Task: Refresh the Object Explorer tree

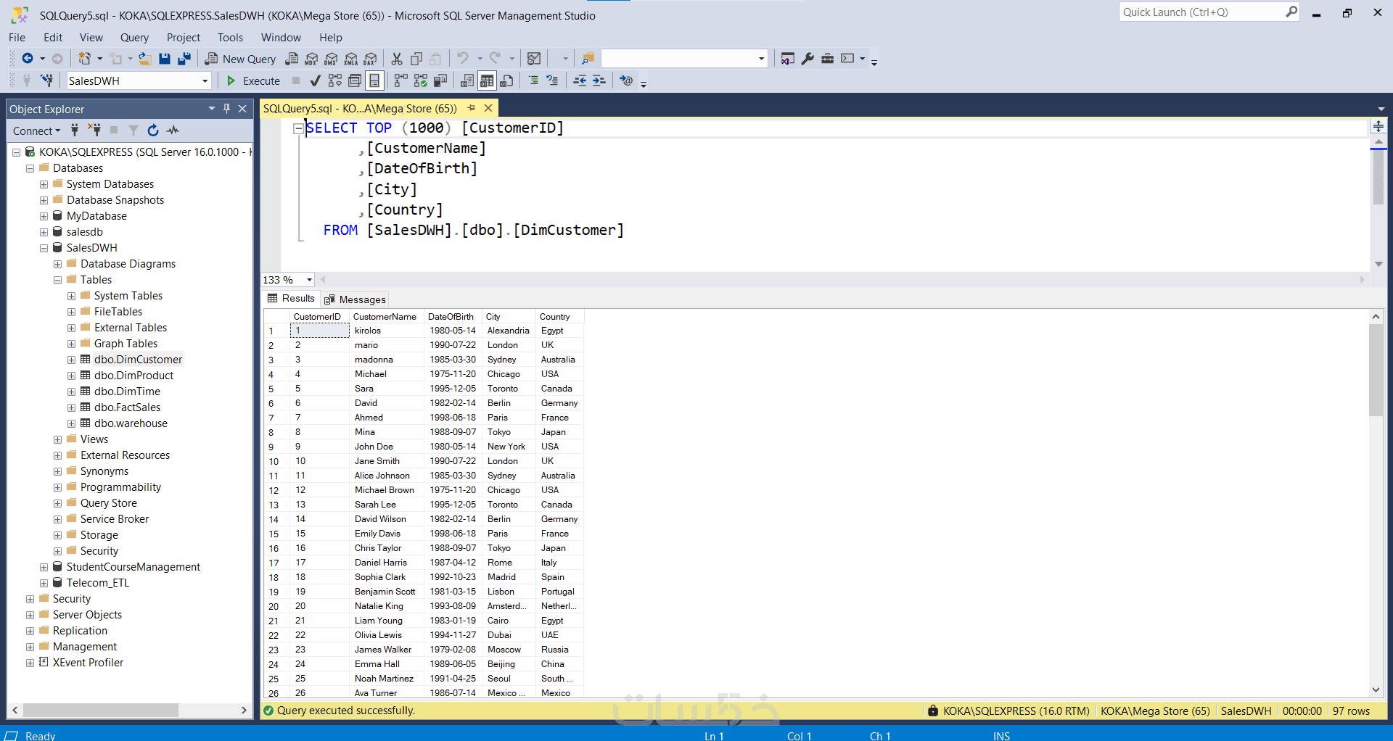Action: 153,131
